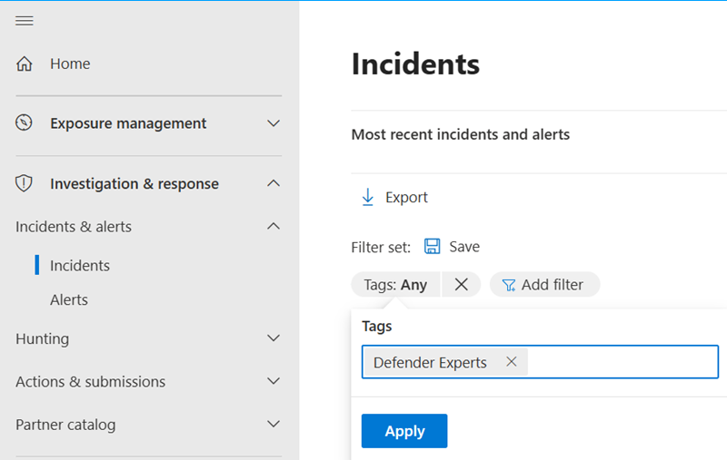This screenshot has width=727, height=460.
Task: Select Incidents in the sidebar
Action: [80, 266]
